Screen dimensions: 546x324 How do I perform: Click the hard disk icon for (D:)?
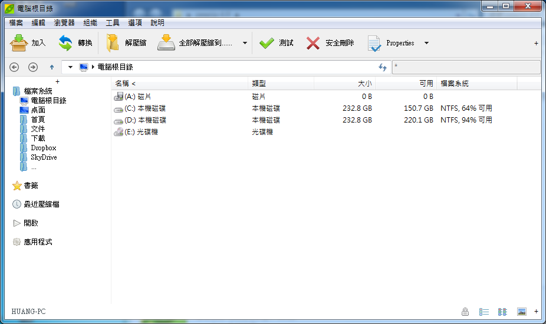point(119,121)
